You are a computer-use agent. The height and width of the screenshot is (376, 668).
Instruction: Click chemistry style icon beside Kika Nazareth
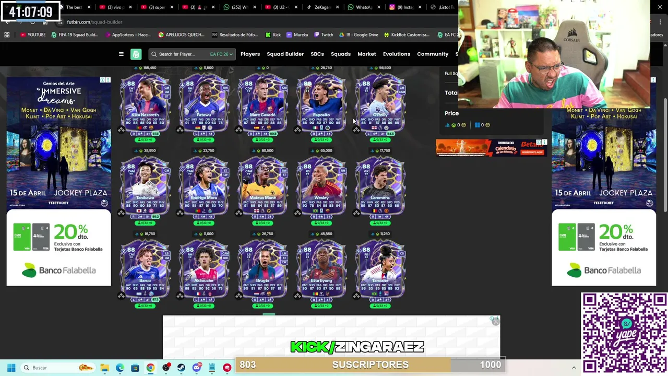click(x=121, y=130)
